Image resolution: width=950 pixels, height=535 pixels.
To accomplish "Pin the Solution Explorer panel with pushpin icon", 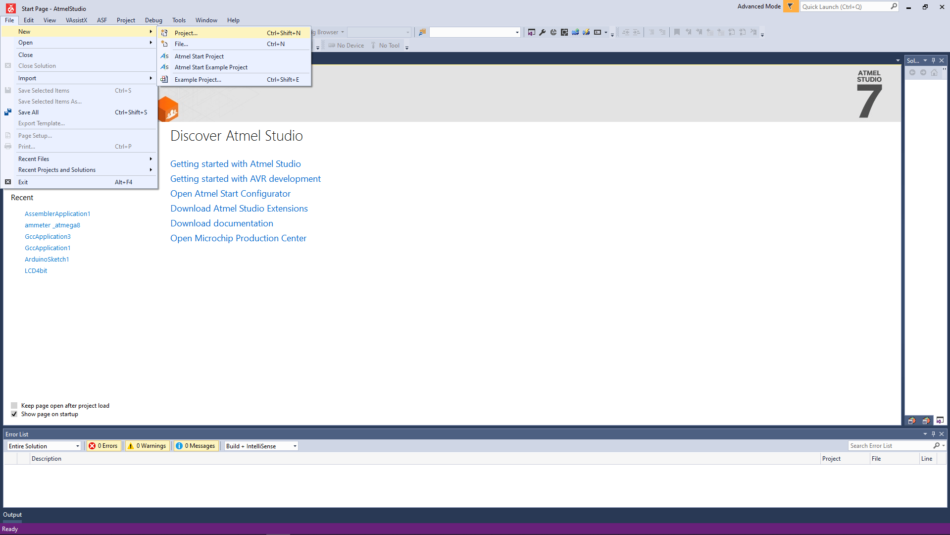I will [x=933, y=60].
